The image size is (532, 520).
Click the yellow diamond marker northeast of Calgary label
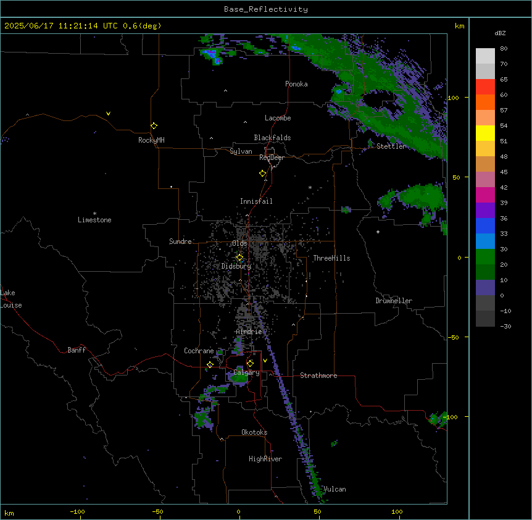pos(250,364)
